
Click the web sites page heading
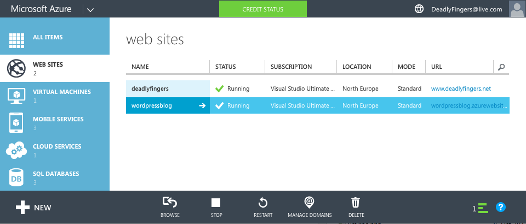coord(155,39)
